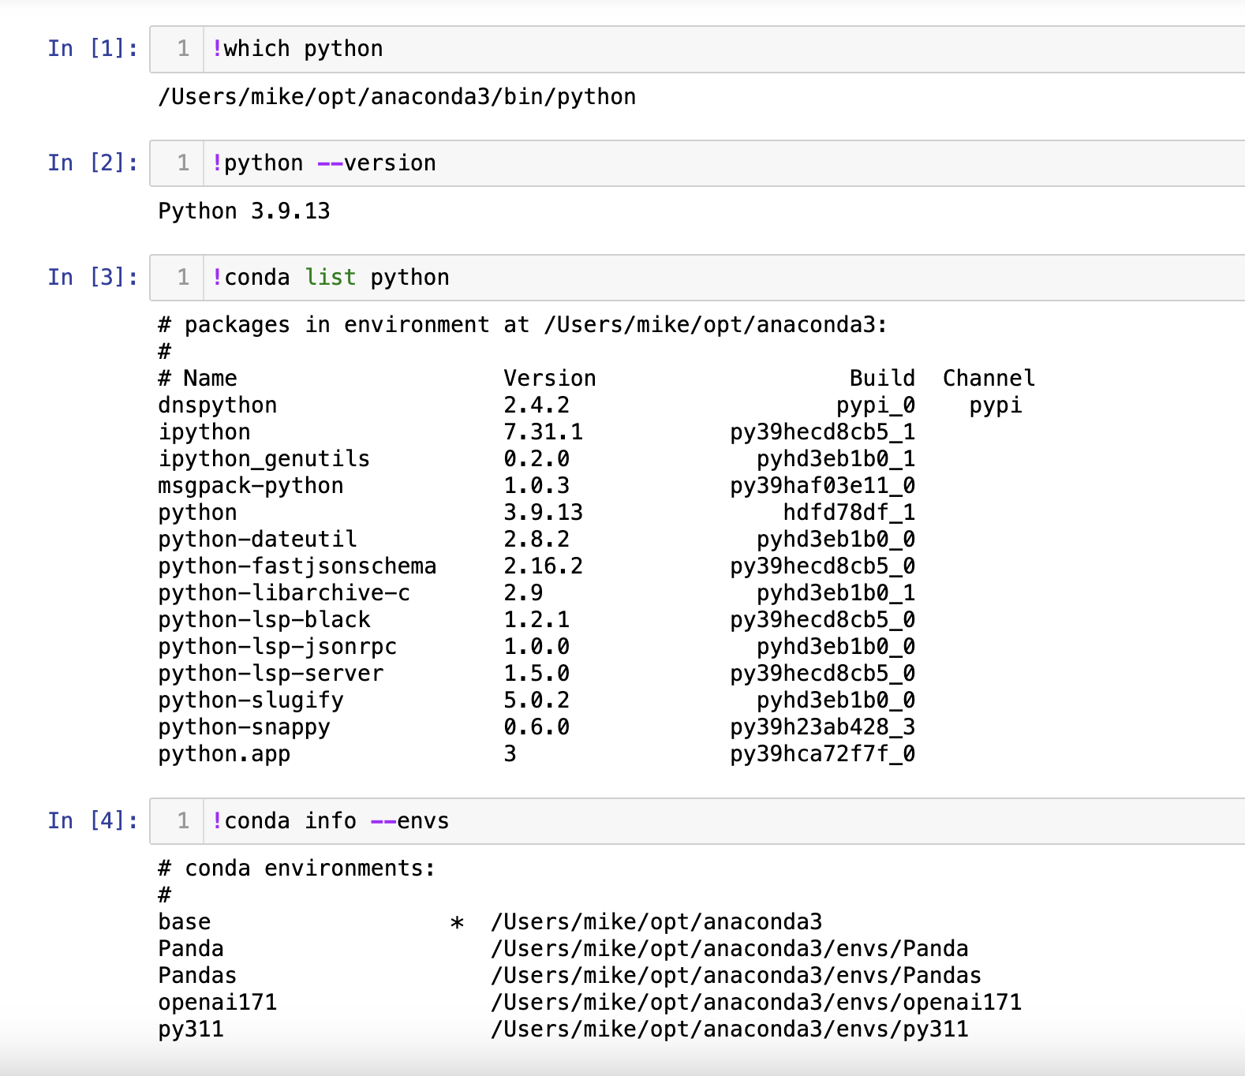Click the version '2.16.2' value
The width and height of the screenshot is (1245, 1076).
[x=544, y=566]
